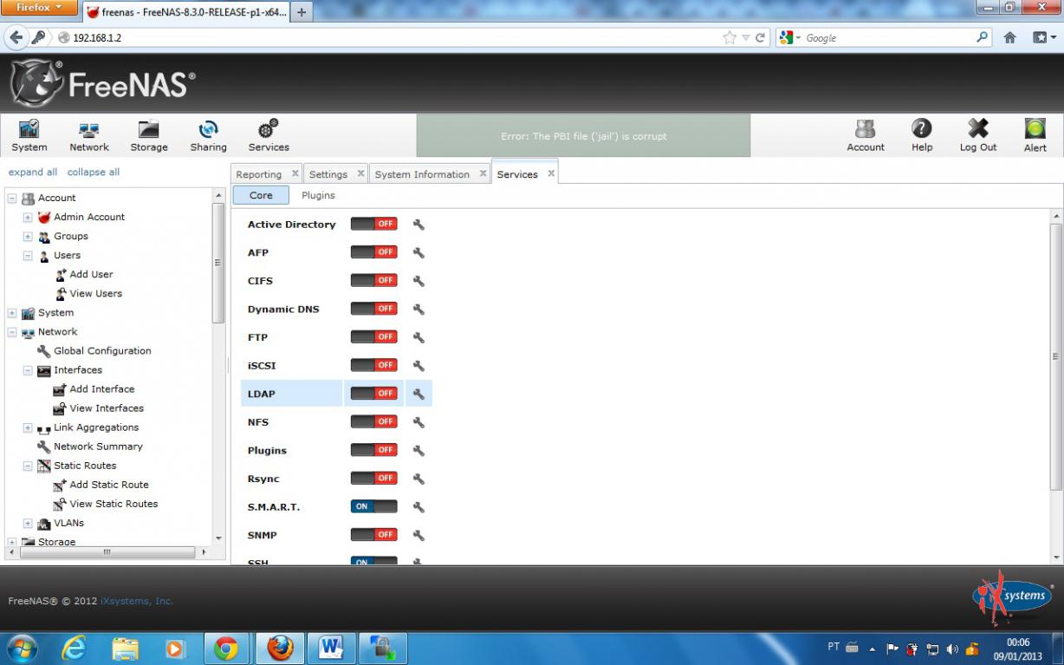Viewport: 1064px width, 665px height.
Task: Click expand all link
Action: [33, 172]
